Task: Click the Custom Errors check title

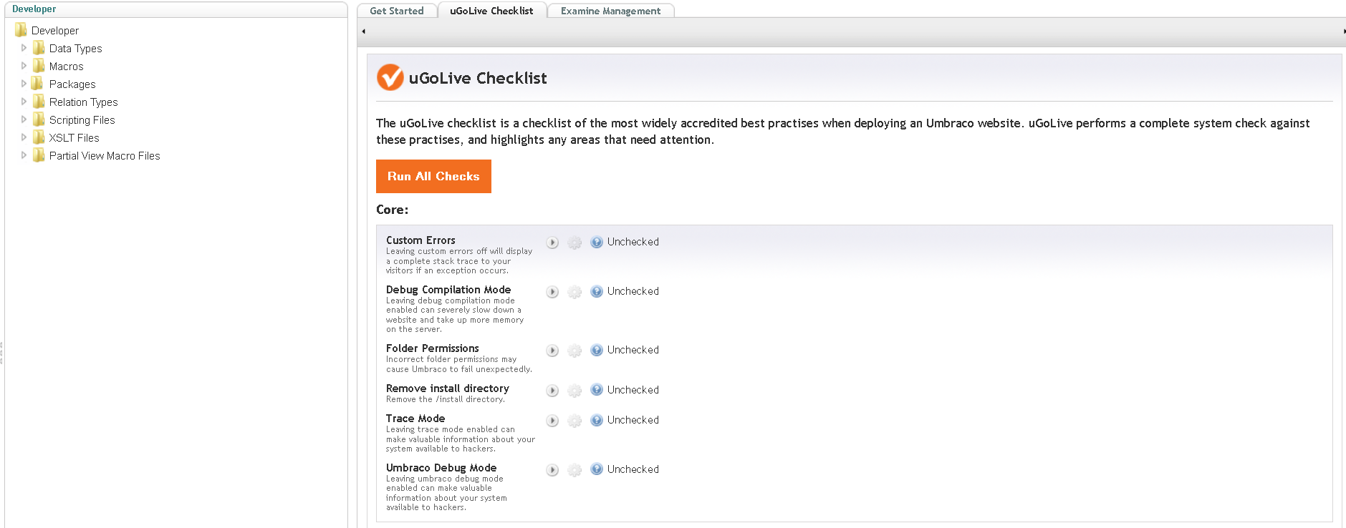Action: (420, 240)
